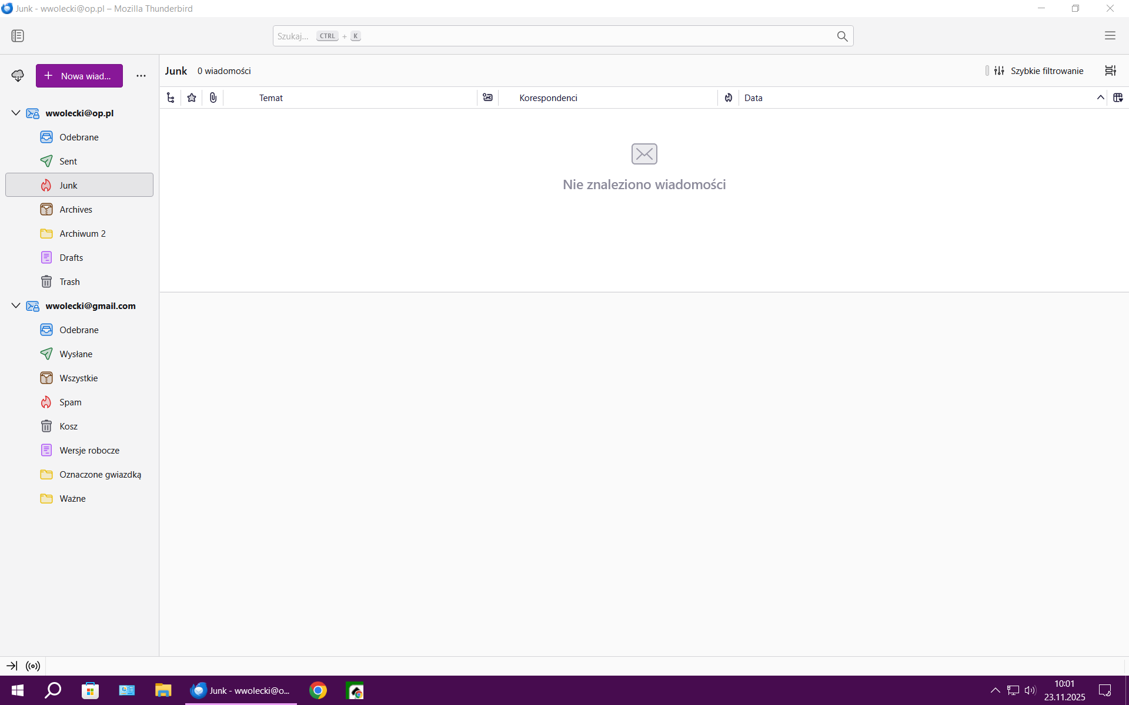
Task: Open folder pane options three-dot menu
Action: (141, 76)
